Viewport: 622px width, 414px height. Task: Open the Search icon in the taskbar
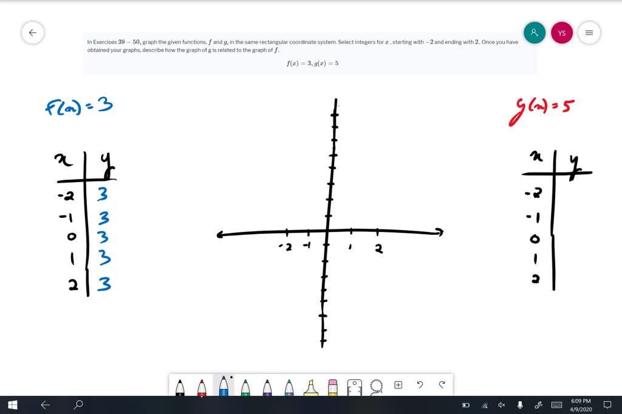78,404
